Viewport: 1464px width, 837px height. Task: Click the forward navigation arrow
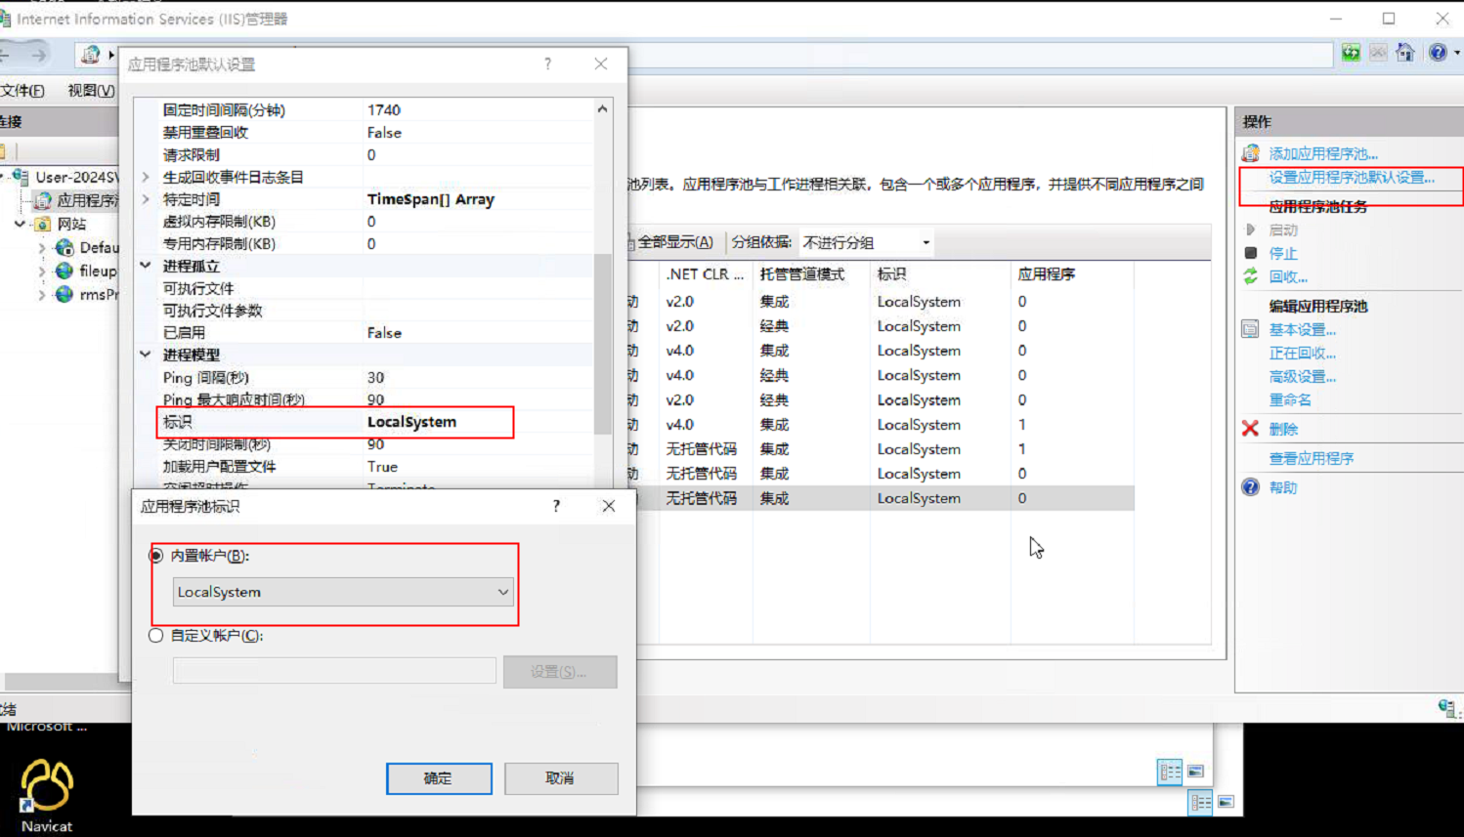click(38, 55)
